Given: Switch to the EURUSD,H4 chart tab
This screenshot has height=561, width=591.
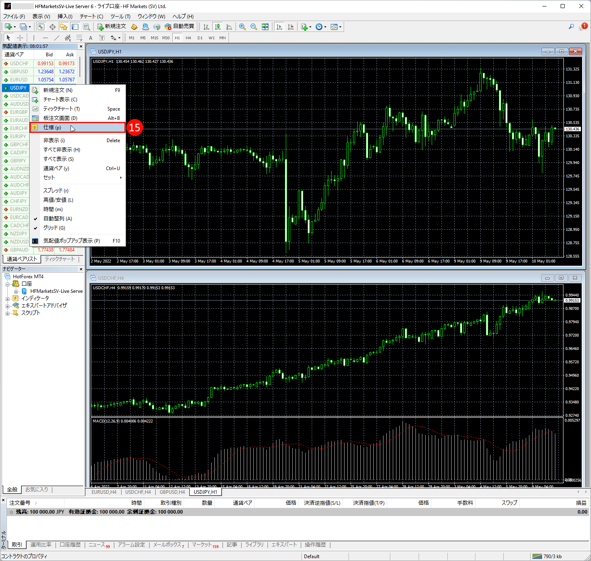Looking at the screenshot, I should tap(104, 492).
